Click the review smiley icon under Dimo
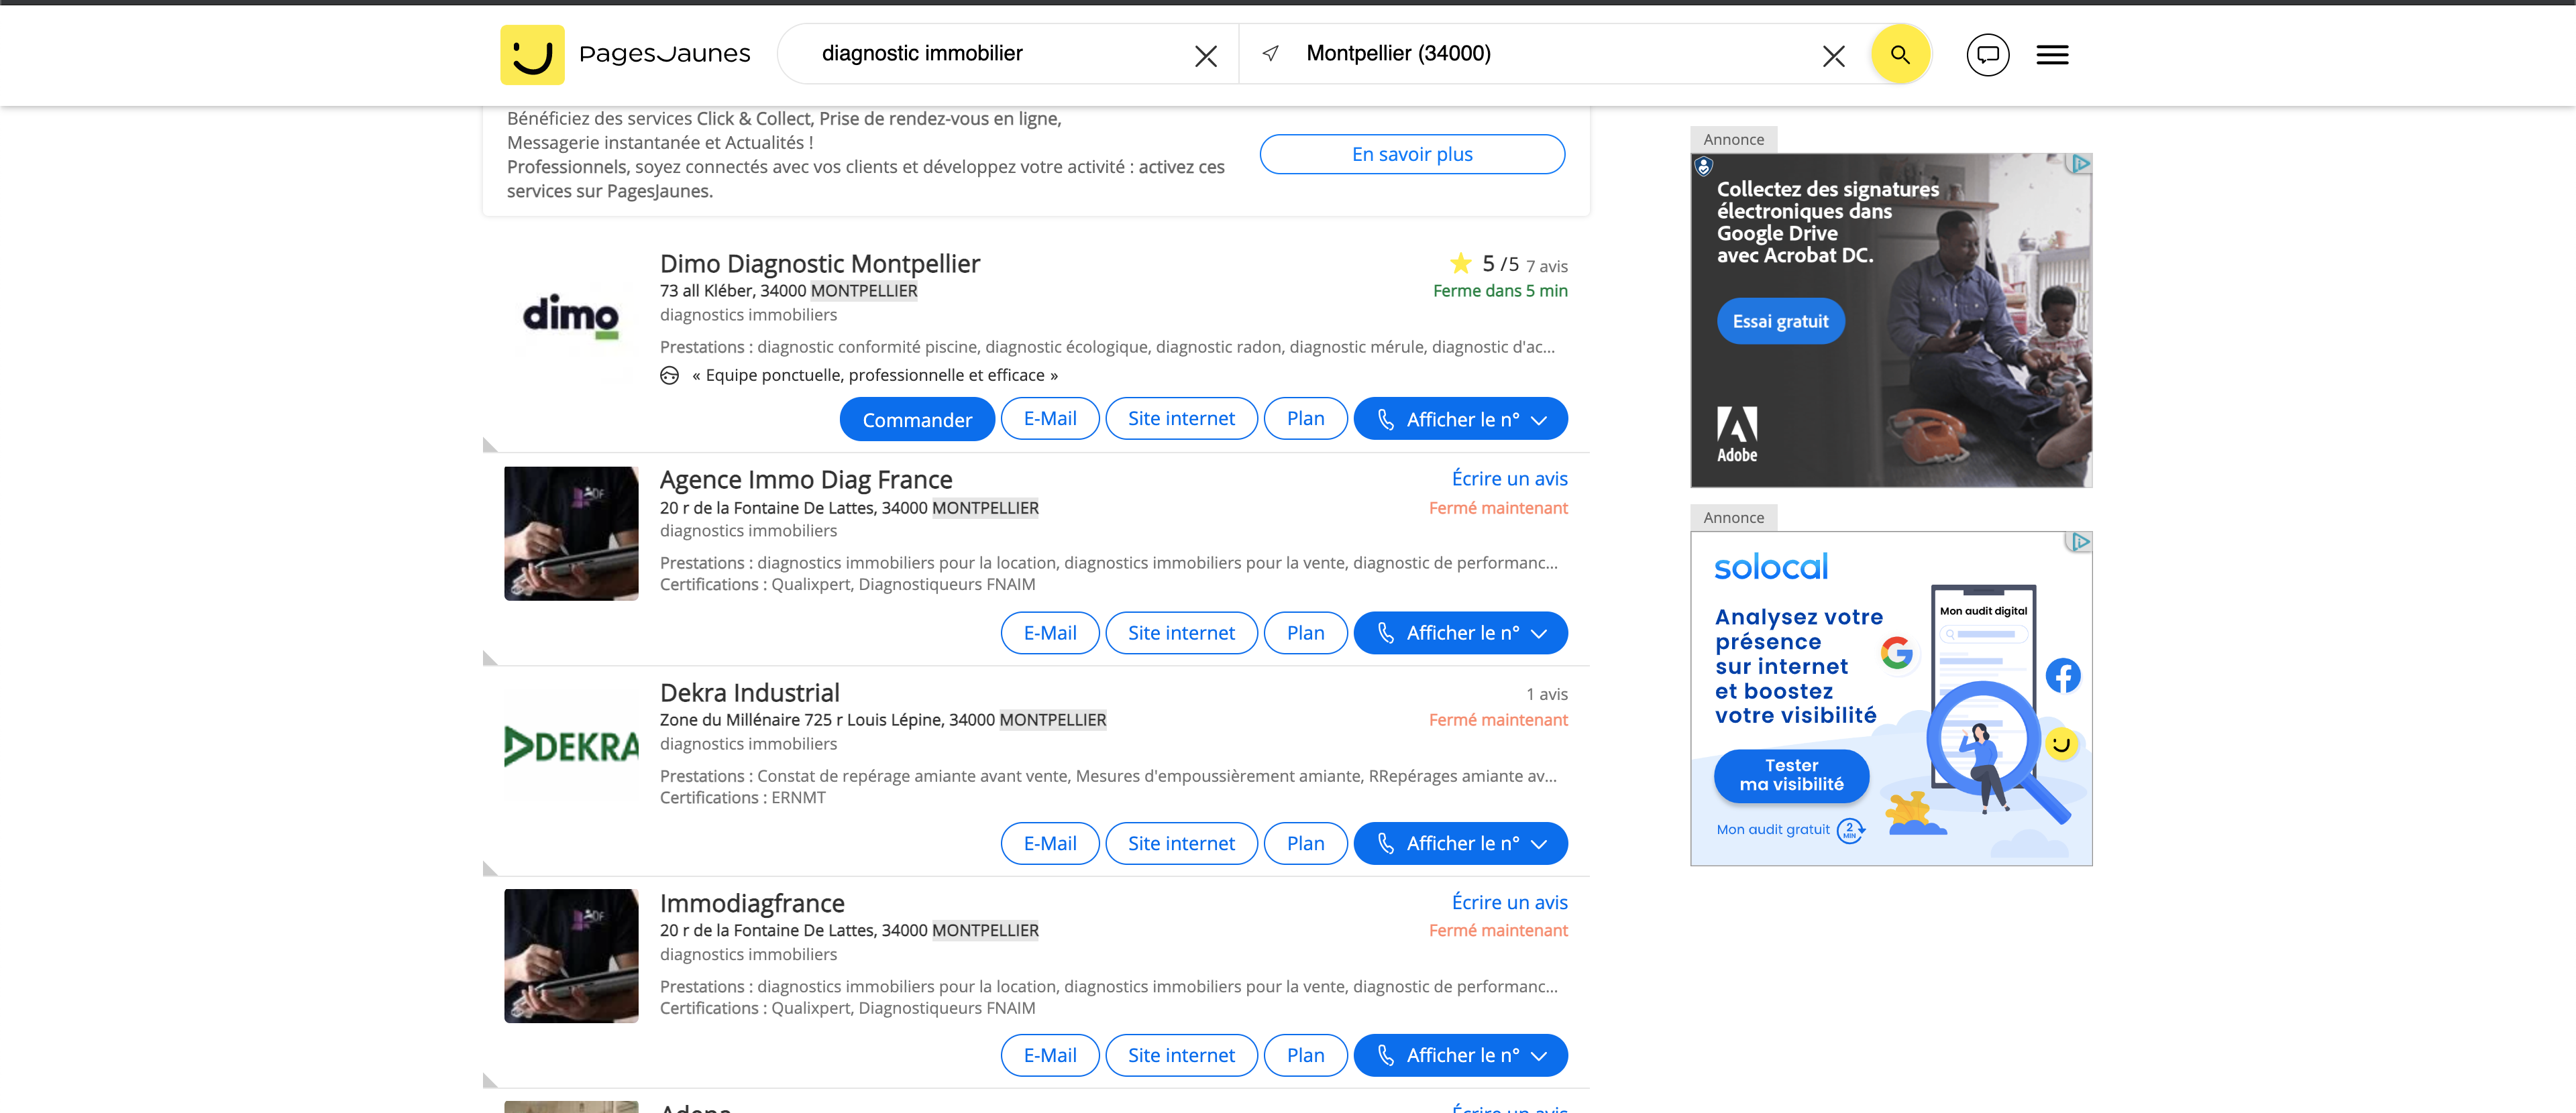Viewport: 2576px width, 1113px height. [670, 375]
